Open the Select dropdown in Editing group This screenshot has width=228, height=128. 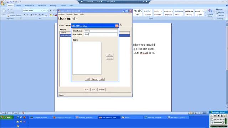(220, 16)
